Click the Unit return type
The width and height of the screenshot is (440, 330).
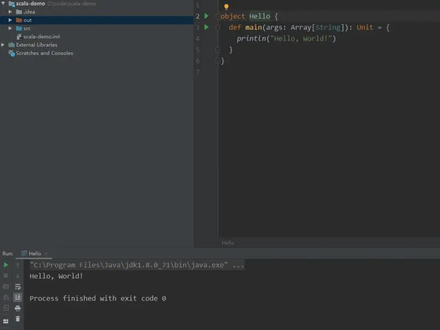[365, 27]
